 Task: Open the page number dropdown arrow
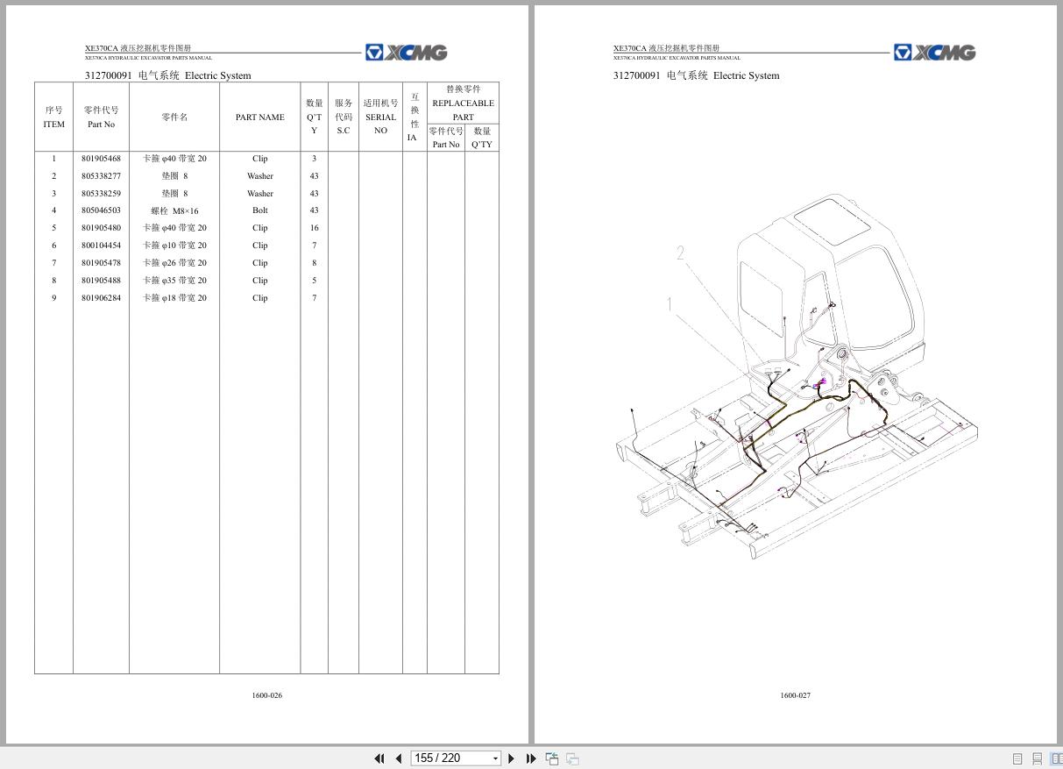pos(495,758)
